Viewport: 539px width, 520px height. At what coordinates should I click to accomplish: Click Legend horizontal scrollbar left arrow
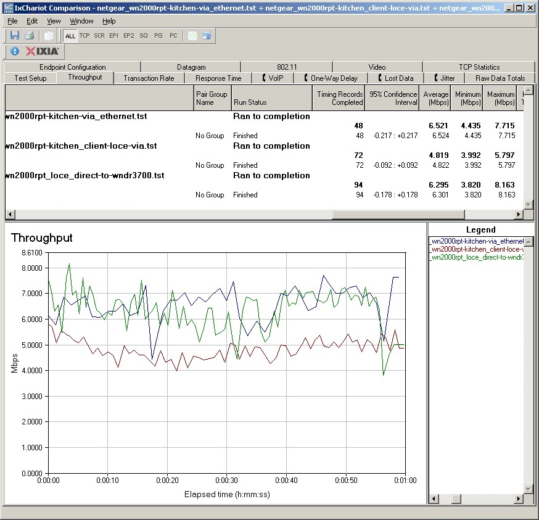pos(434,498)
